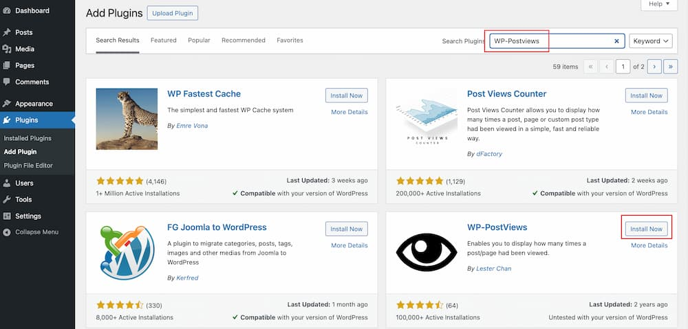This screenshot has height=329, width=688.
Task: Open WP-PostViews eye logo thumbnail
Action: [427, 252]
